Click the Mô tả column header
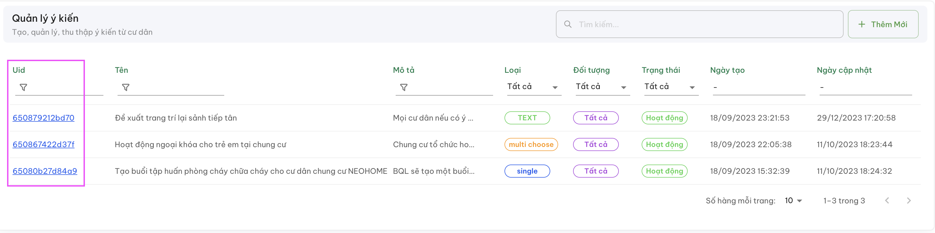The width and height of the screenshot is (935, 233). [x=404, y=70]
